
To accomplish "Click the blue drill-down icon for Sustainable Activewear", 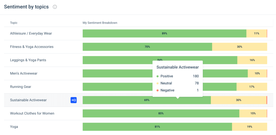I will coord(74,100).
